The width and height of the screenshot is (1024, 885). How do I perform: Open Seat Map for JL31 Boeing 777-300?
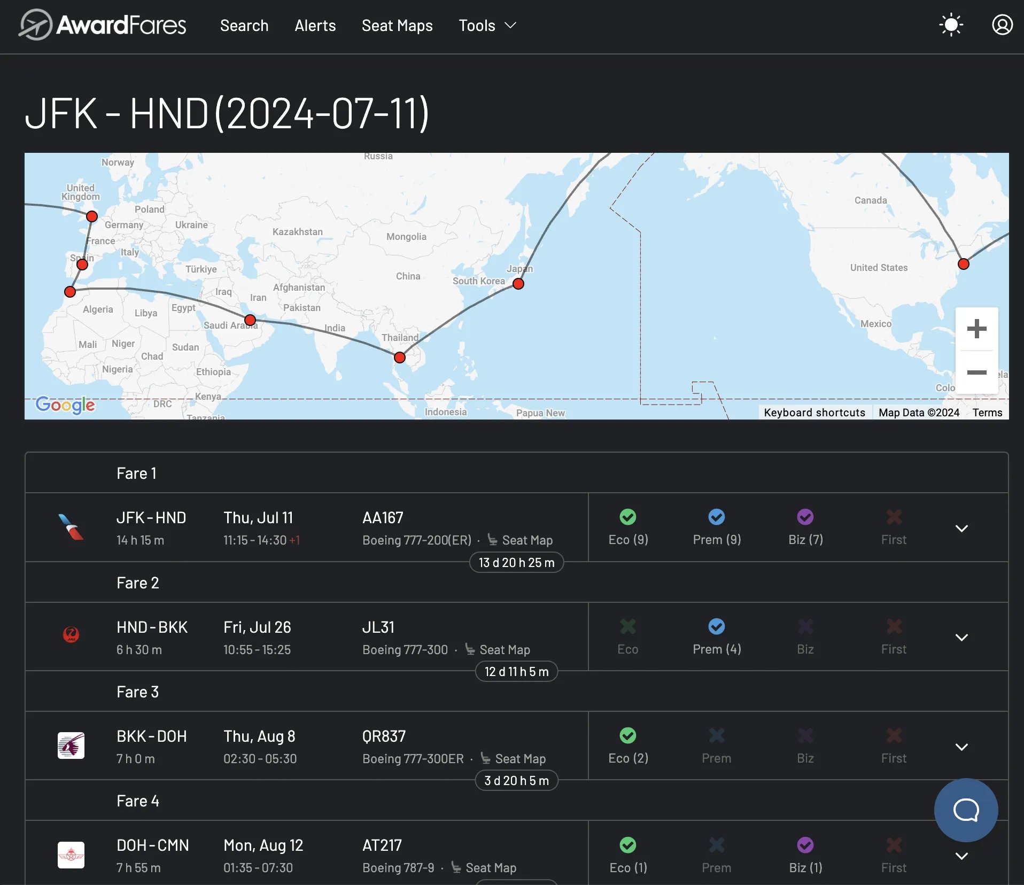click(x=498, y=650)
